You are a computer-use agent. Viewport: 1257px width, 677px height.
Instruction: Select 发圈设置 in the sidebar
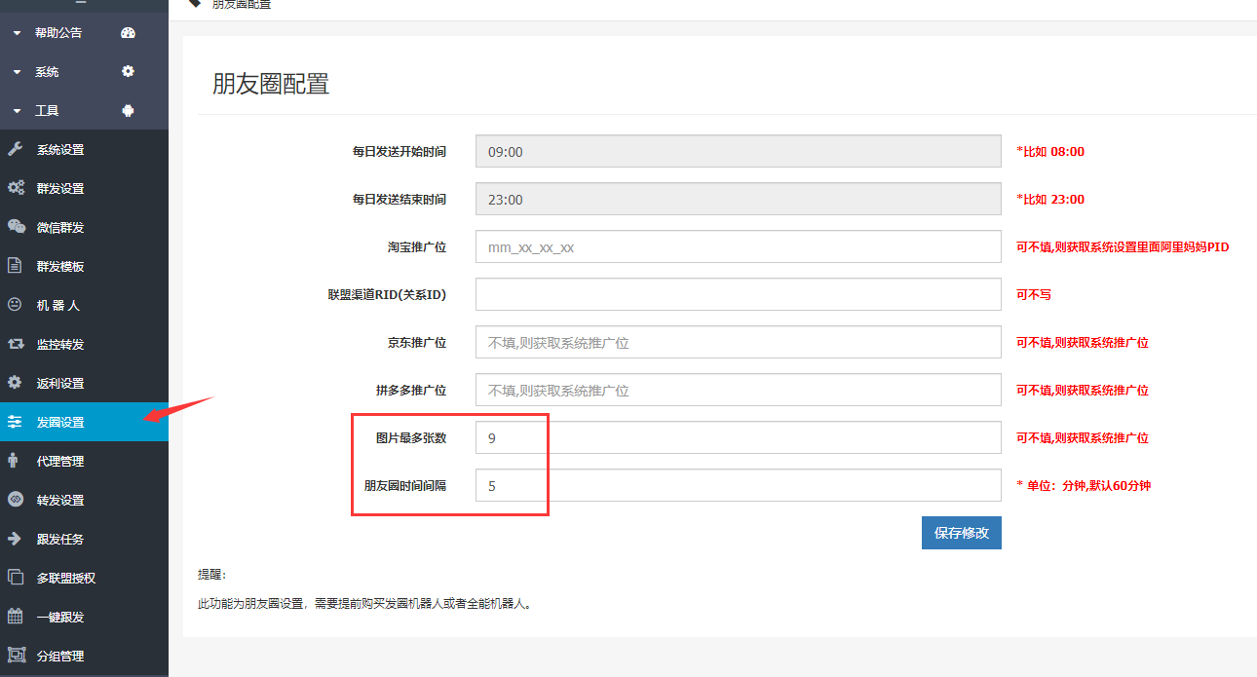click(60, 422)
